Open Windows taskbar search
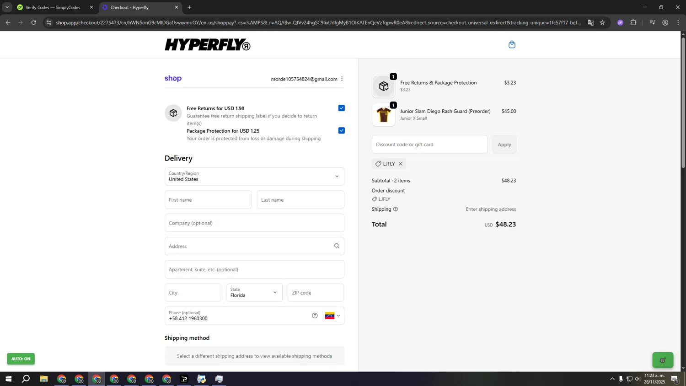This screenshot has height=386, width=686. [26, 379]
